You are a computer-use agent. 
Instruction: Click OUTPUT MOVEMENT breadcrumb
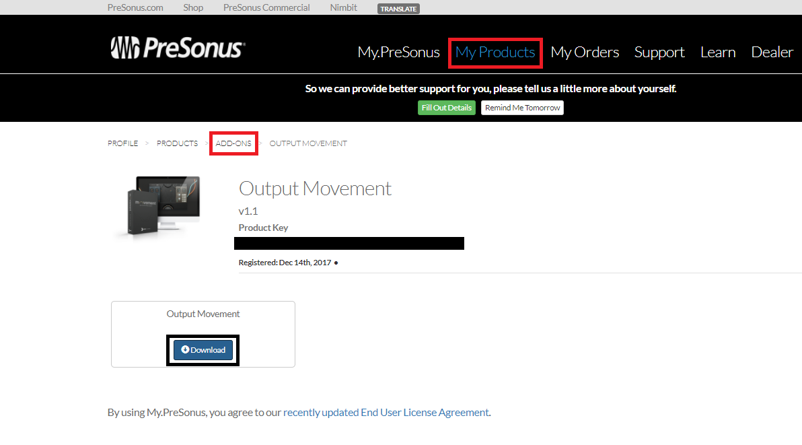(x=308, y=143)
